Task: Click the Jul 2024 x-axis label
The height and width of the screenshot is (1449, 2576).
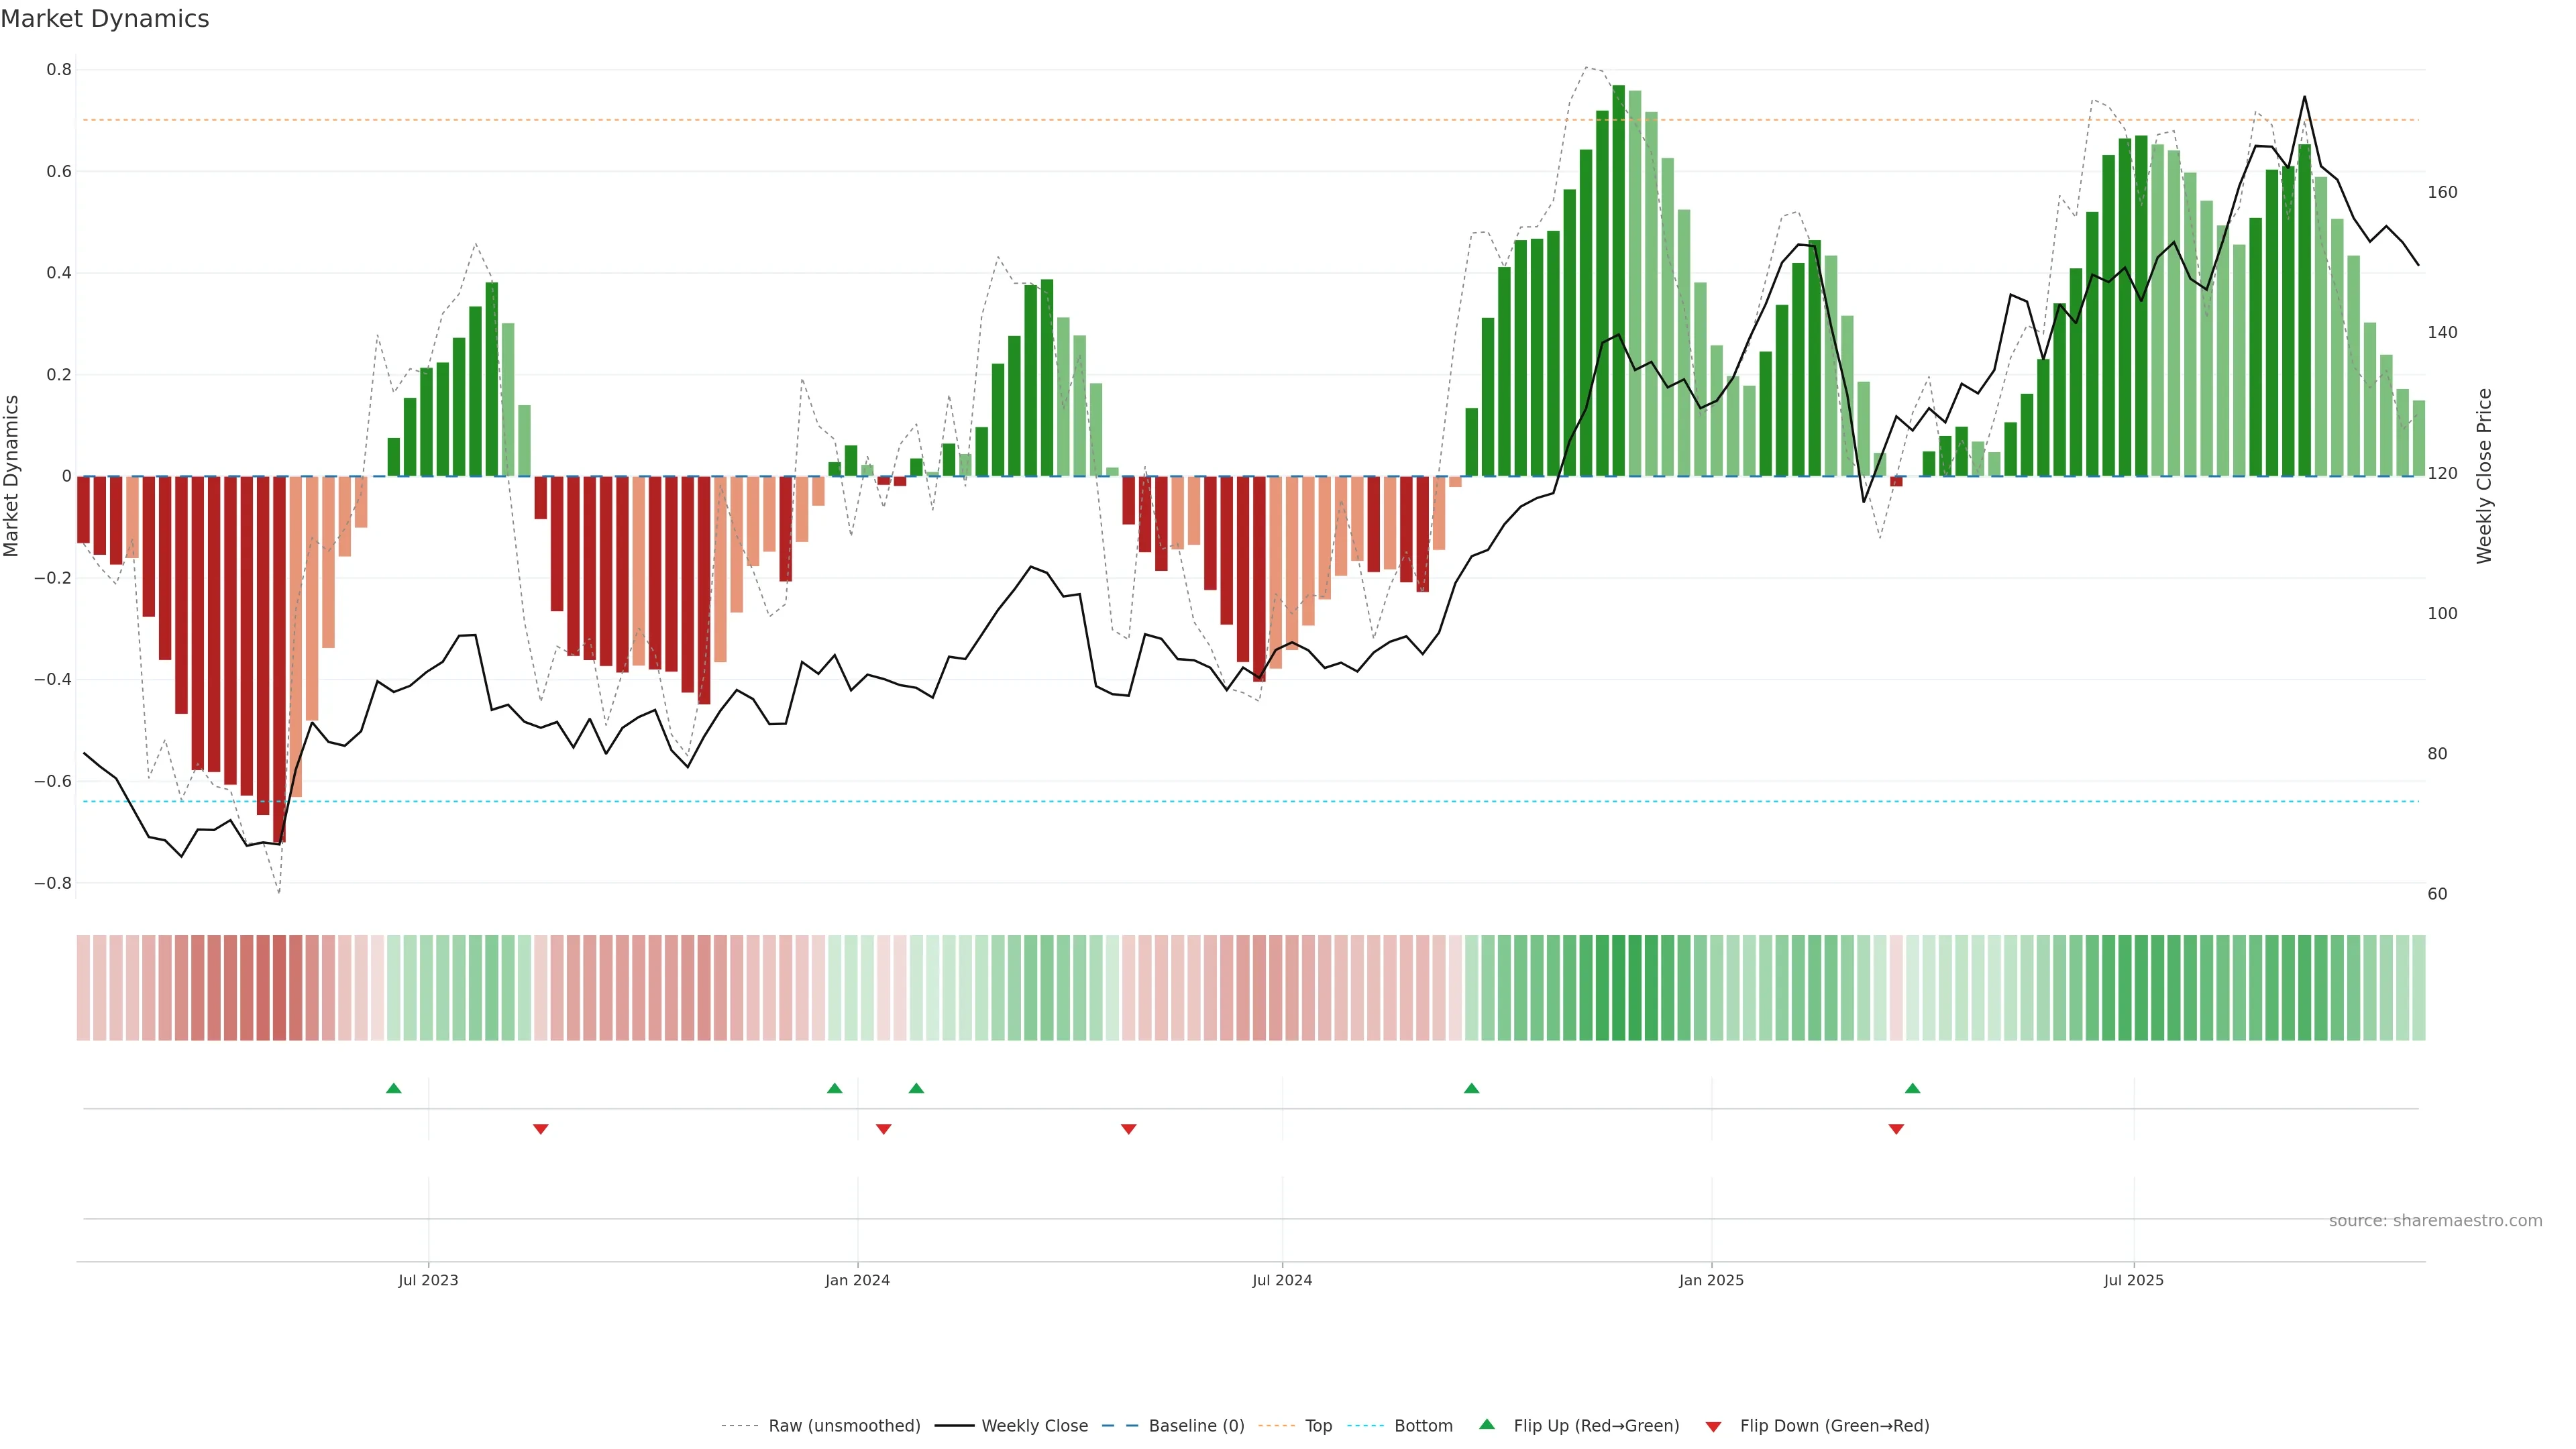Action: (1282, 1280)
